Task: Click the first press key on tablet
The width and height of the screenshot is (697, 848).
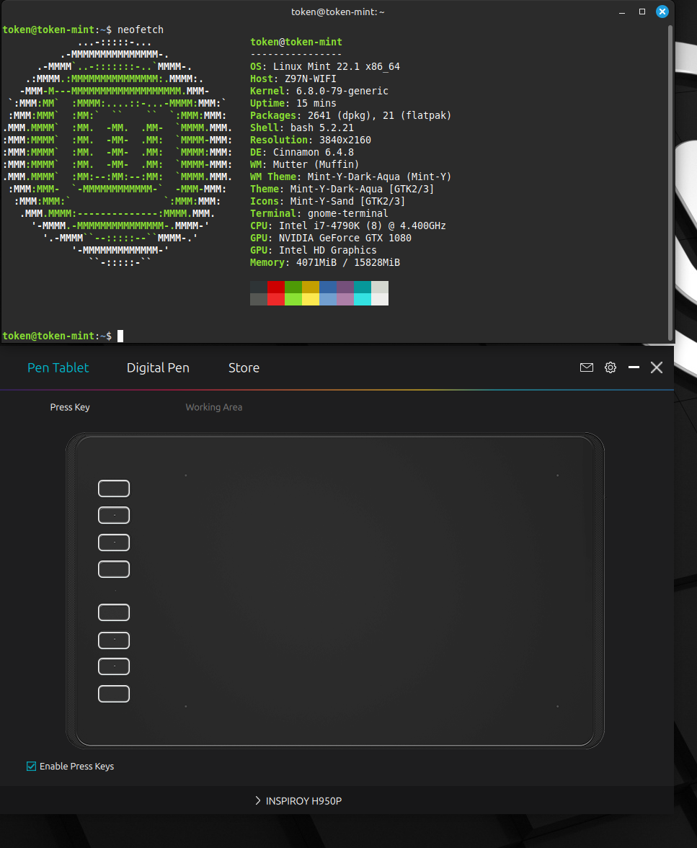Action: coord(114,488)
